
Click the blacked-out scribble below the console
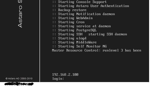[19, 84]
